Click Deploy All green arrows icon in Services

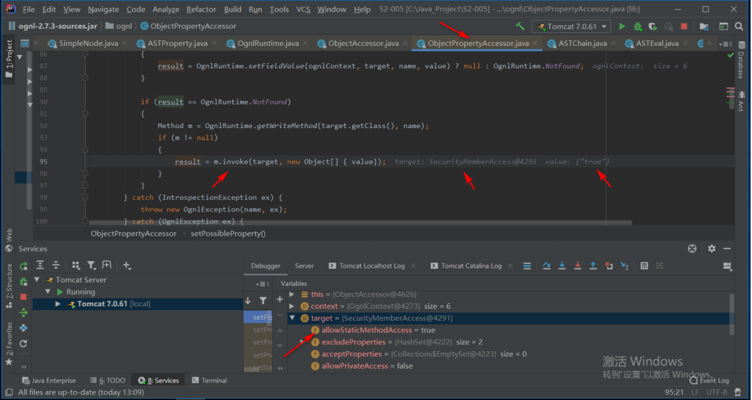[23, 312]
